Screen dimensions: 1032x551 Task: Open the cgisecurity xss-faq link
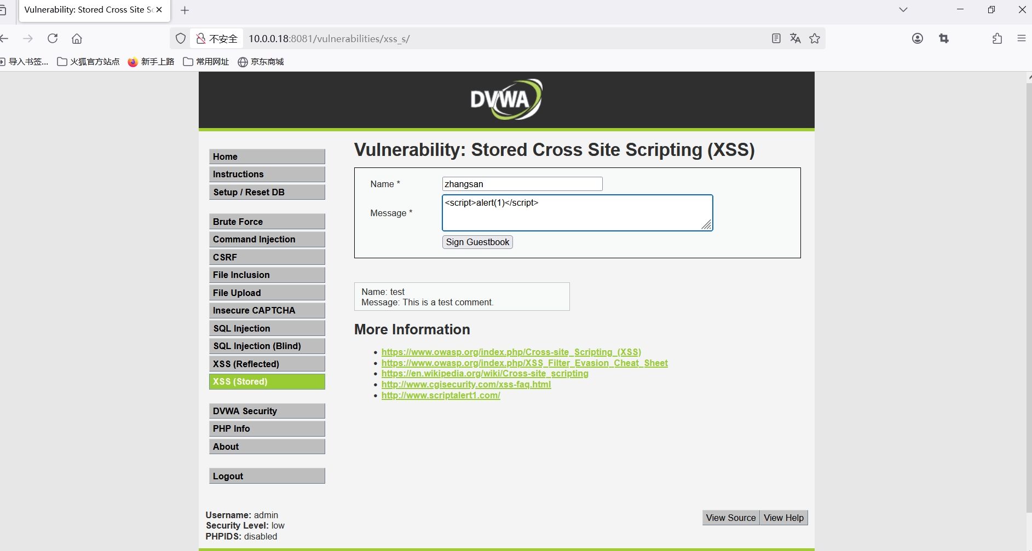466,384
